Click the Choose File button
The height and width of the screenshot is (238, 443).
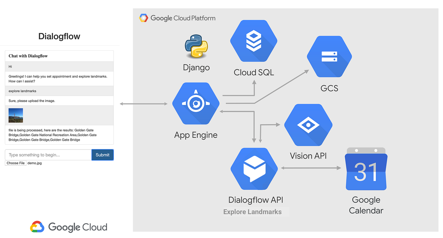(15, 163)
